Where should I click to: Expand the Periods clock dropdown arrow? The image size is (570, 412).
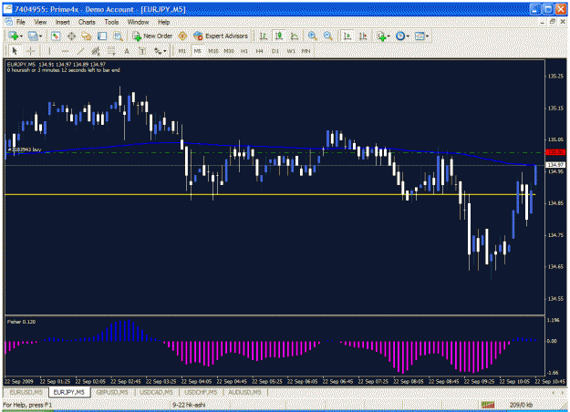click(408, 36)
